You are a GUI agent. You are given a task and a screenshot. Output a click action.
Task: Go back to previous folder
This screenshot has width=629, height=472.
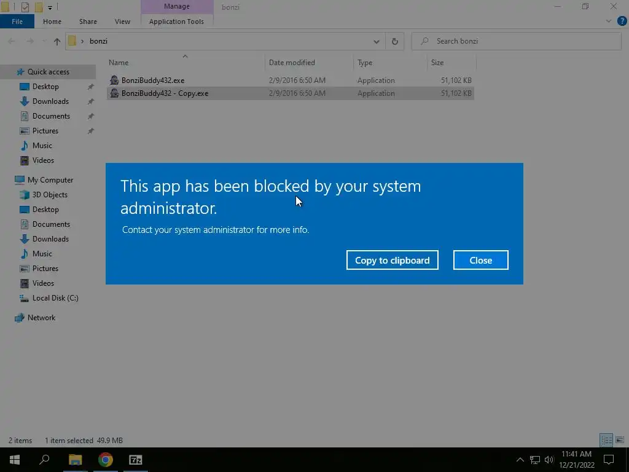coord(11,41)
